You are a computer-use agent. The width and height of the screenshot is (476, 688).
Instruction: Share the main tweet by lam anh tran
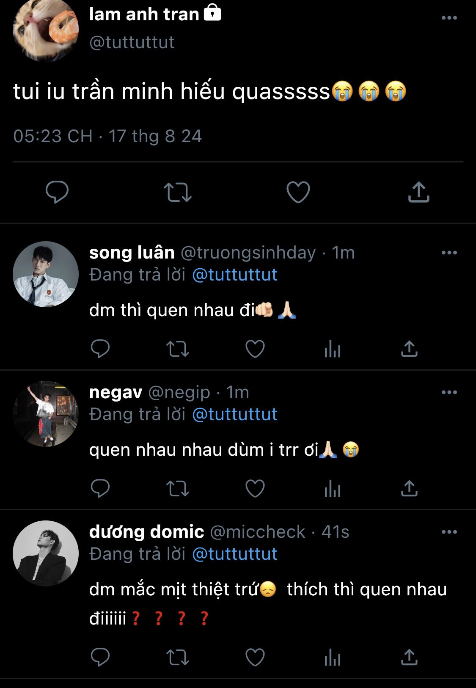(x=418, y=192)
